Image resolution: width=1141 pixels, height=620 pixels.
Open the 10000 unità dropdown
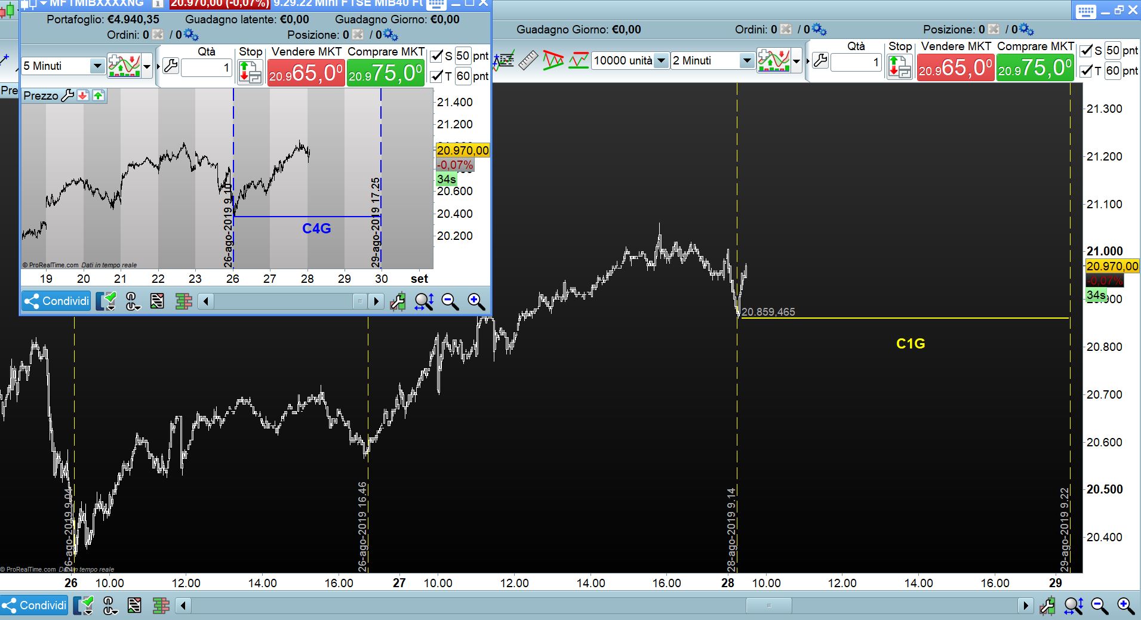(x=661, y=60)
